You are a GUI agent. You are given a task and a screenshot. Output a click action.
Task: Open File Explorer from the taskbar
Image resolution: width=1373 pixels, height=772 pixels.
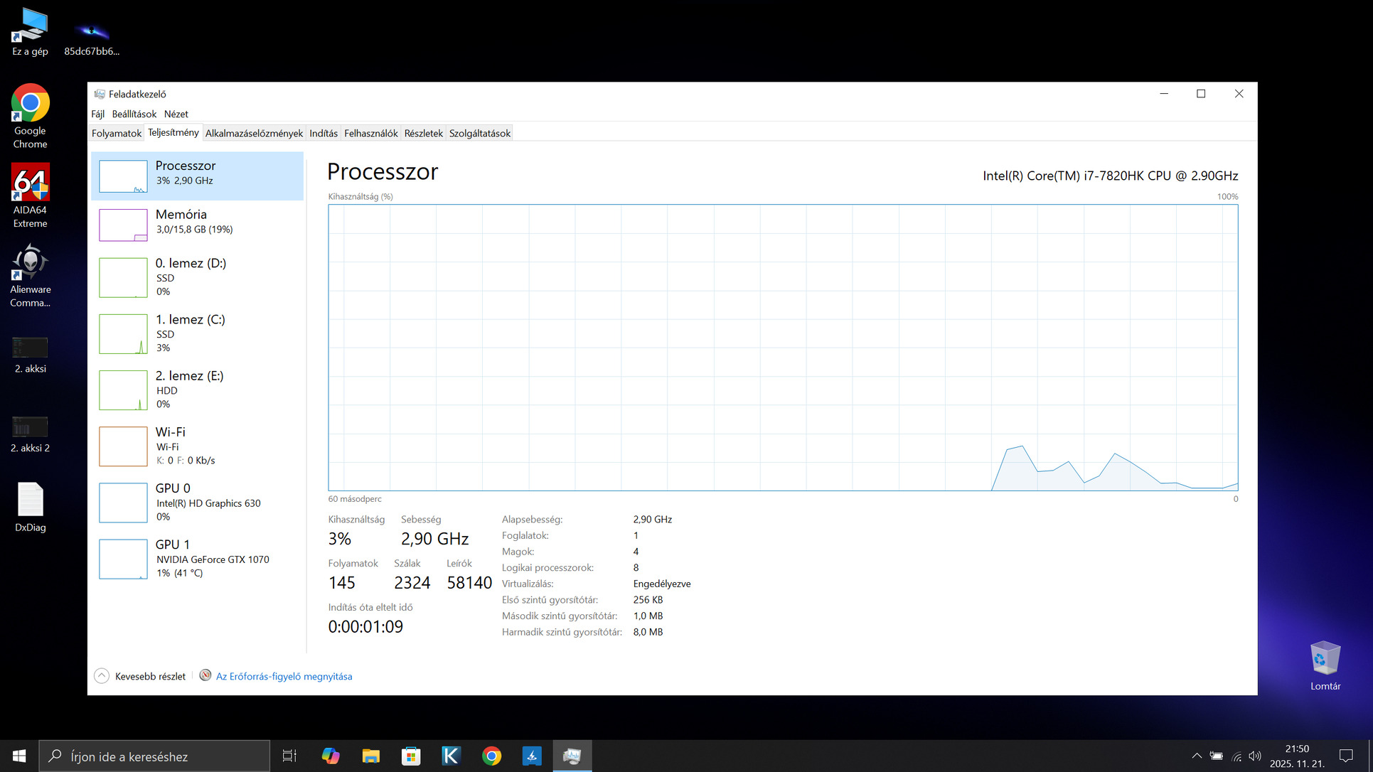[x=370, y=756]
